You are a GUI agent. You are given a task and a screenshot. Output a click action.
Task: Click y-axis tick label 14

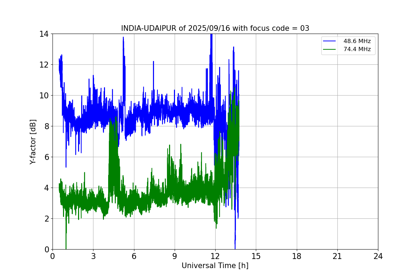pyautogui.click(x=44, y=34)
